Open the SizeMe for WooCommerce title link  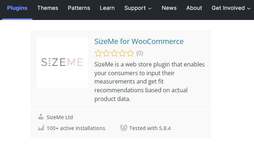139,41
